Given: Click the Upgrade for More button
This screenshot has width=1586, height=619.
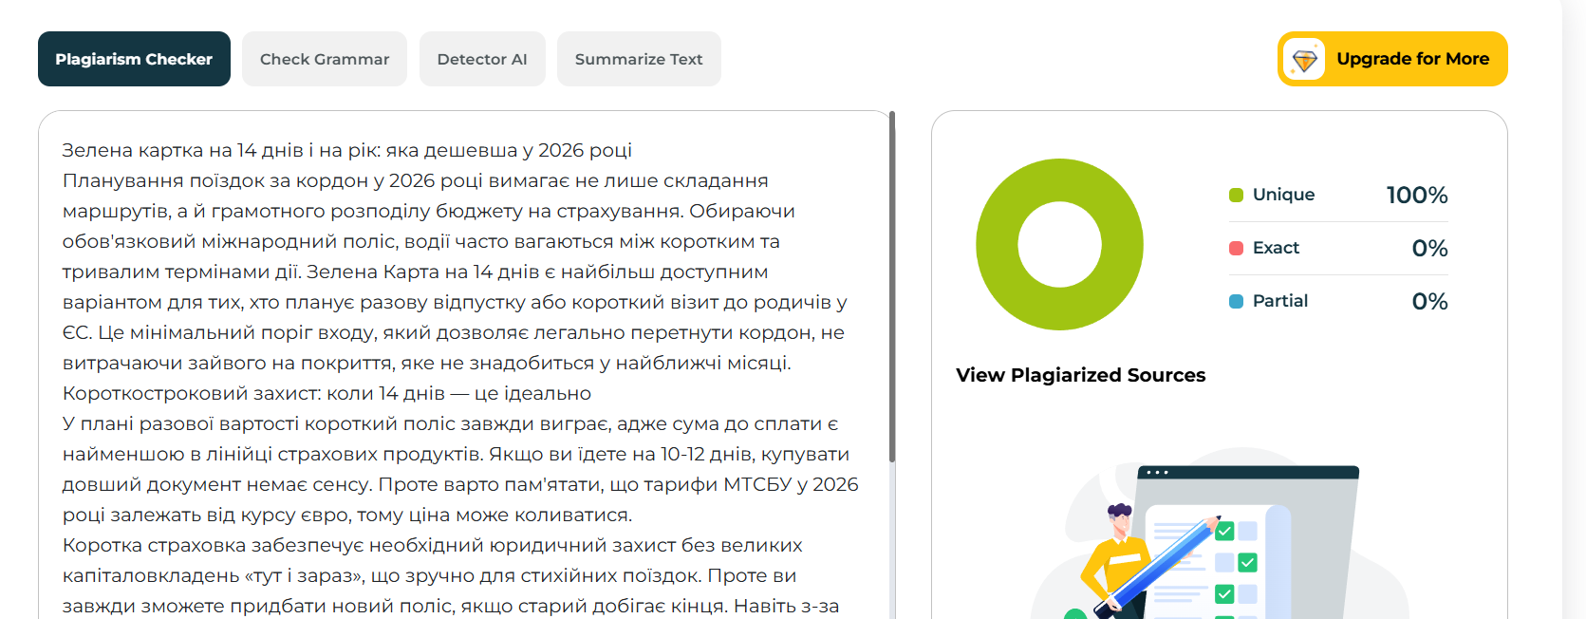Looking at the screenshot, I should pos(1392,59).
